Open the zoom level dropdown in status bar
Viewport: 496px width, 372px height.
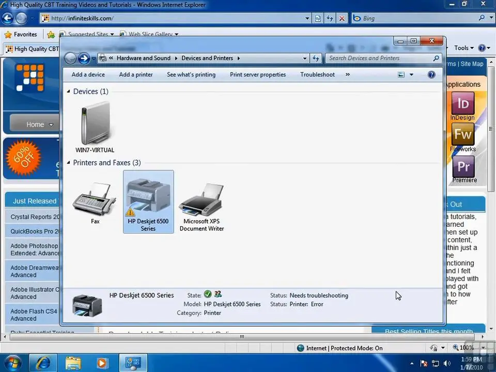[483, 348]
